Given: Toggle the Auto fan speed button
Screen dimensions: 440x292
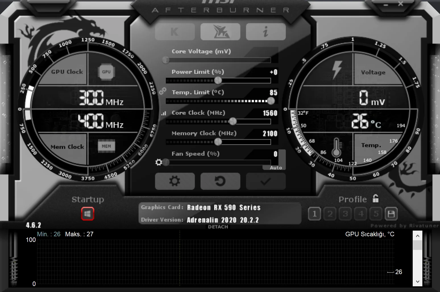Looking at the screenshot, I should click(276, 168).
